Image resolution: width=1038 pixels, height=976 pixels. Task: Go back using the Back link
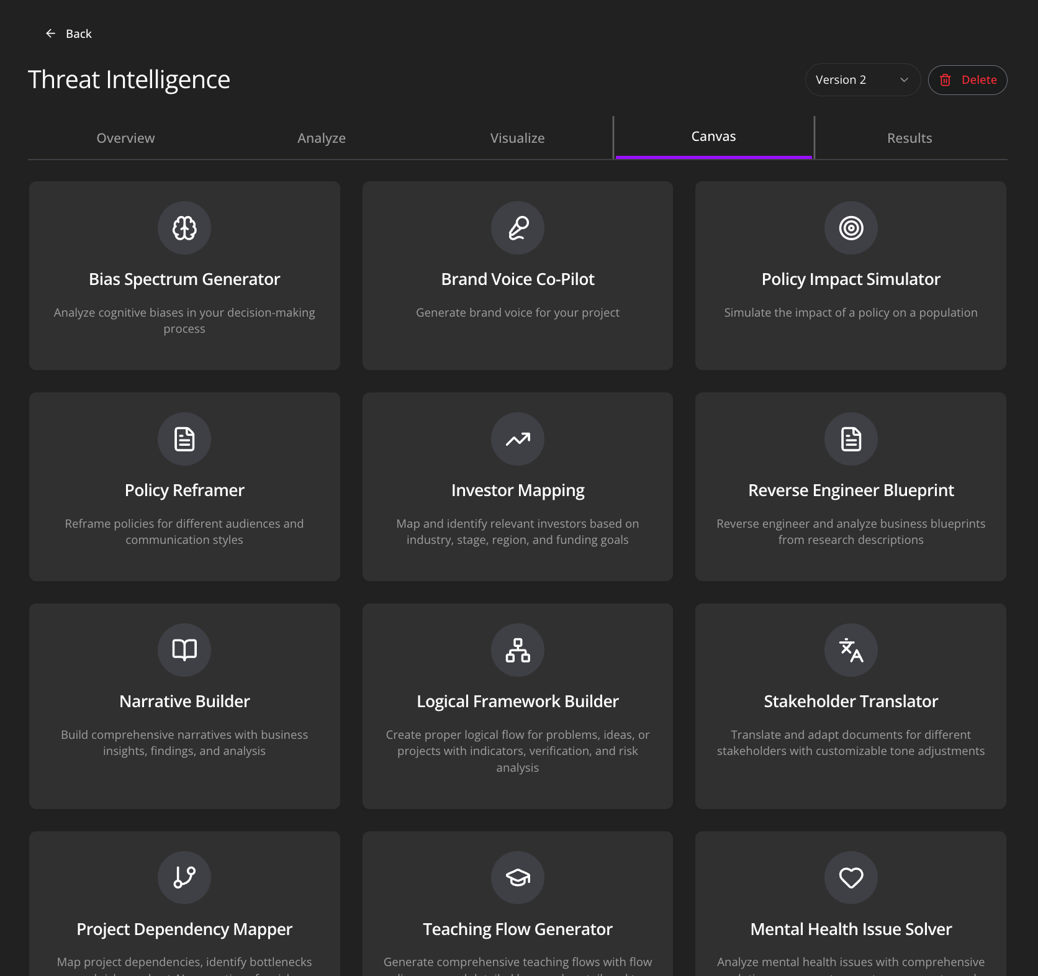[70, 34]
